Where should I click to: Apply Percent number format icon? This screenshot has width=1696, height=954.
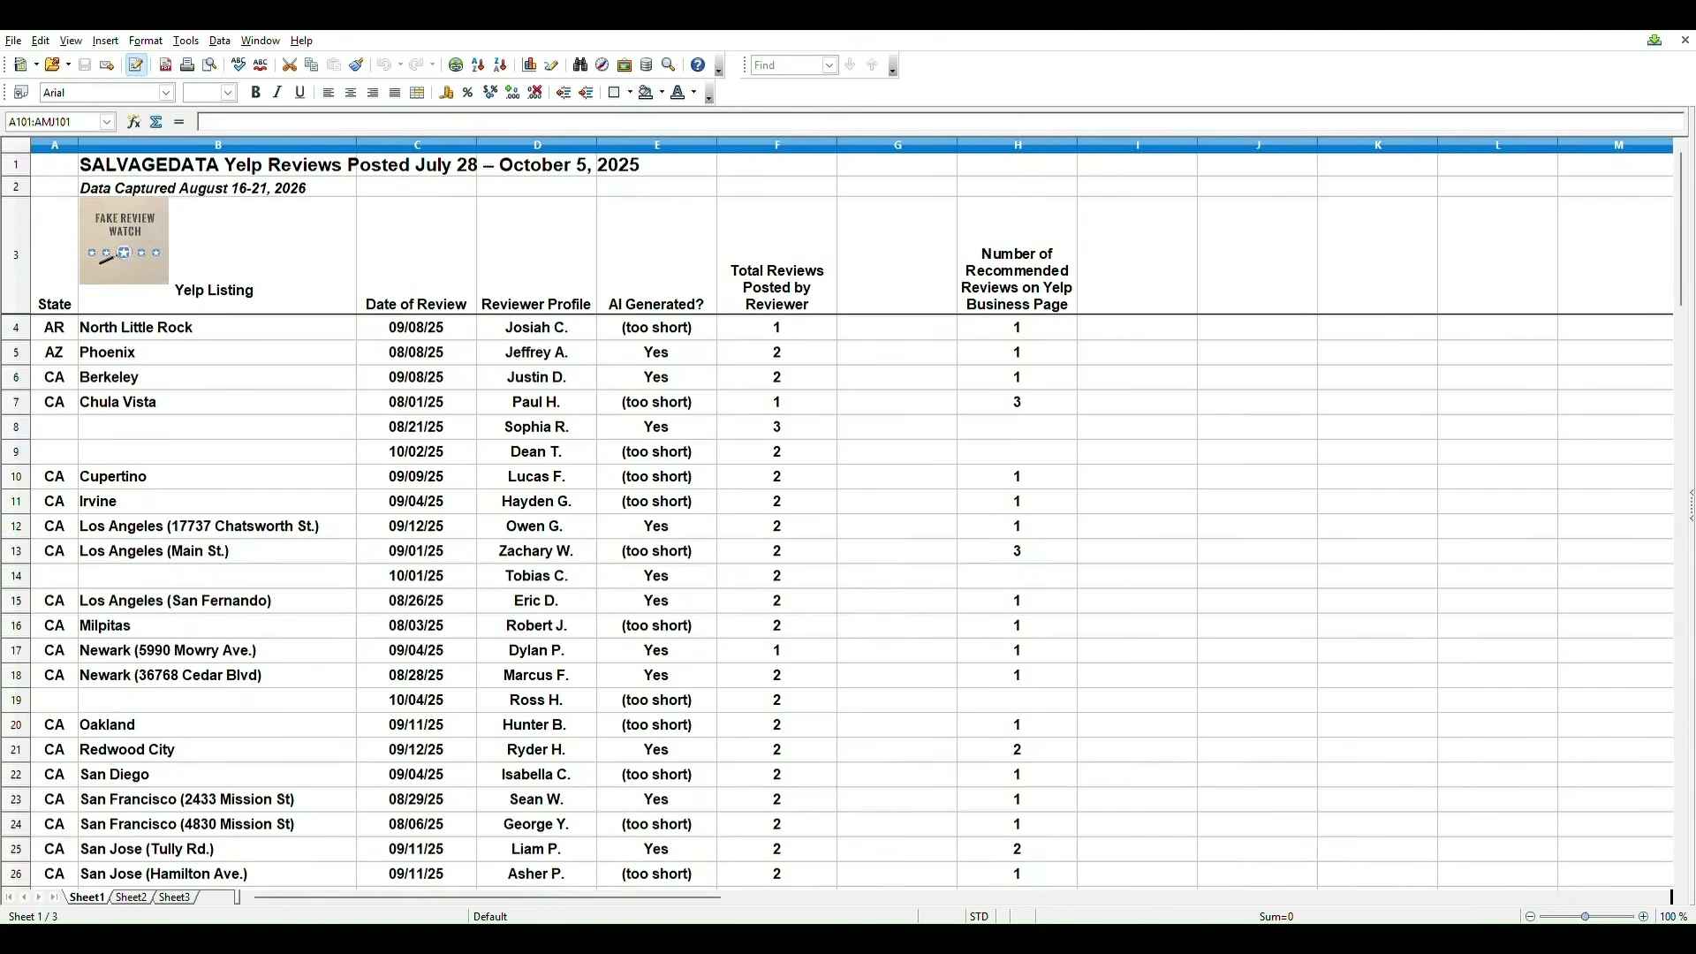(468, 93)
